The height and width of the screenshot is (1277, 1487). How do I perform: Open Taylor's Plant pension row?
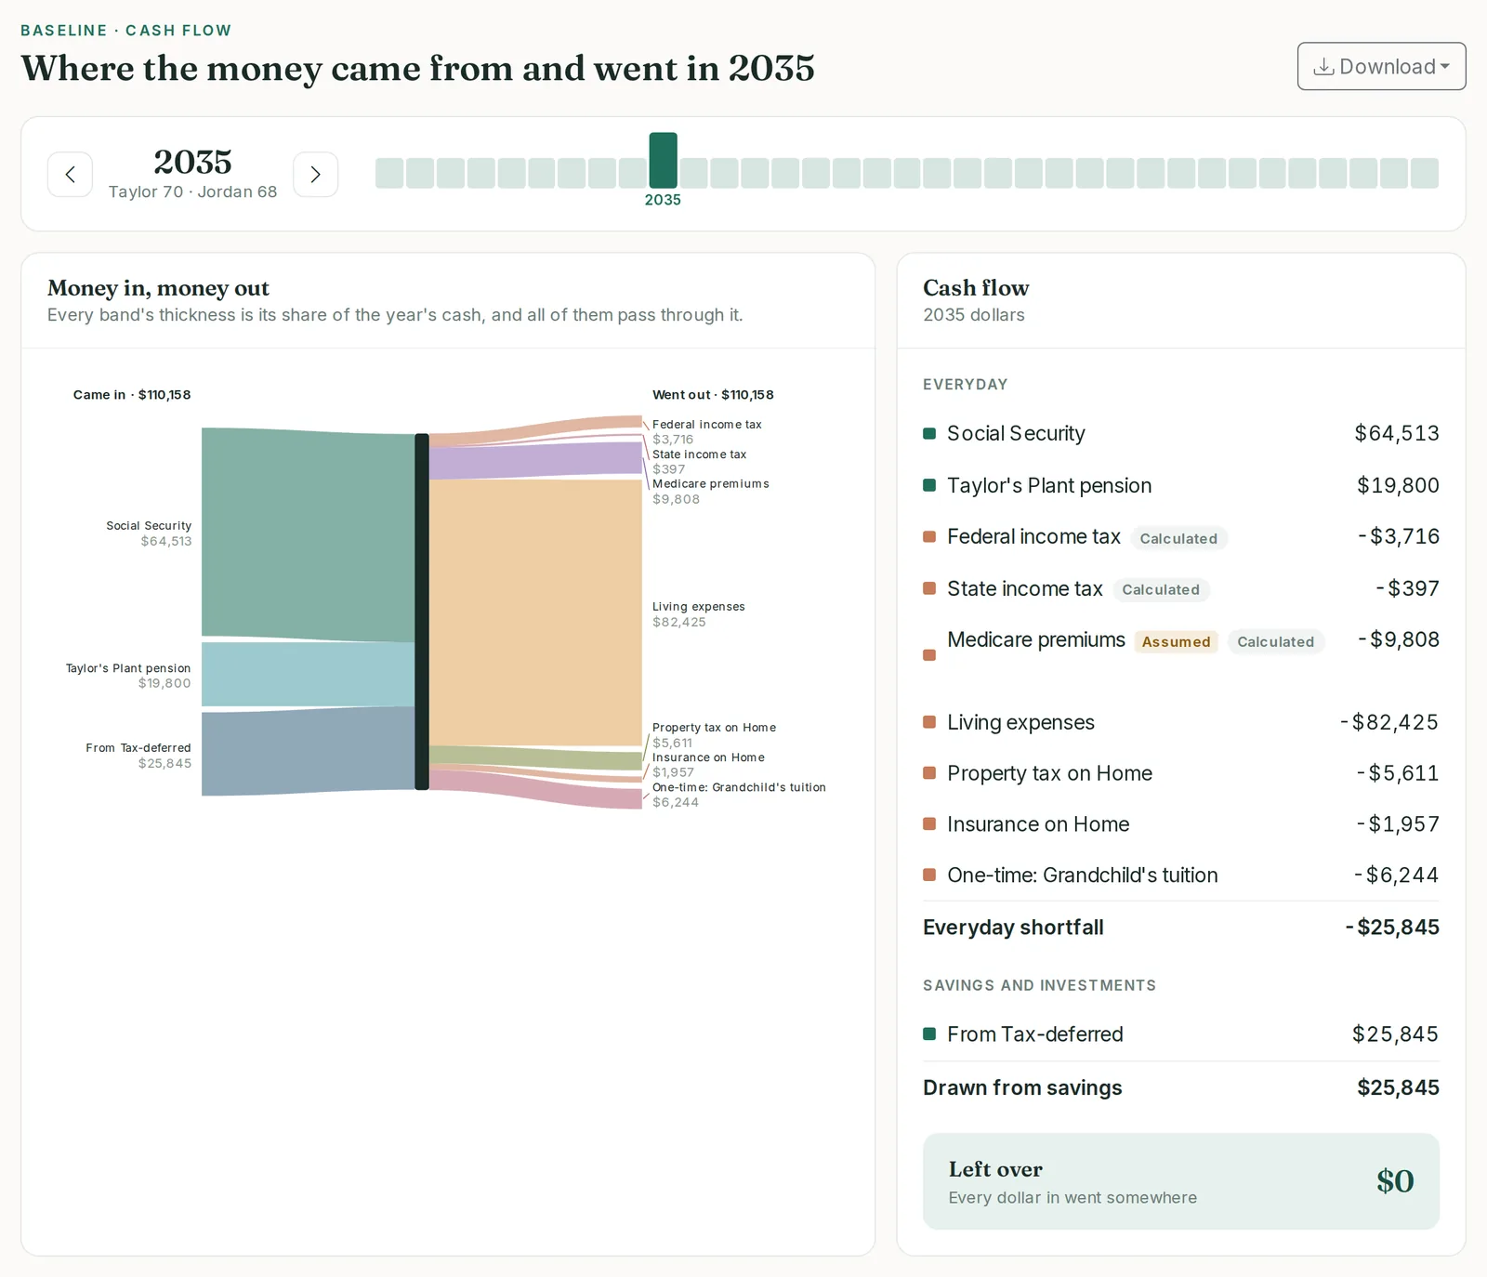[1180, 485]
